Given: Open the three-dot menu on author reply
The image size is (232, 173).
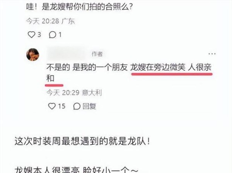Looking at the screenshot, I should point(212,54).
